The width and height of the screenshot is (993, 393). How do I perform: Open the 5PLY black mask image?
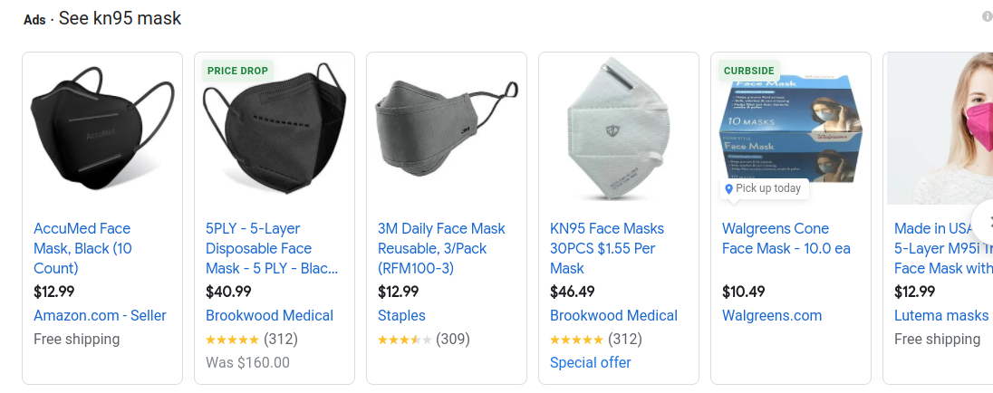point(275,129)
